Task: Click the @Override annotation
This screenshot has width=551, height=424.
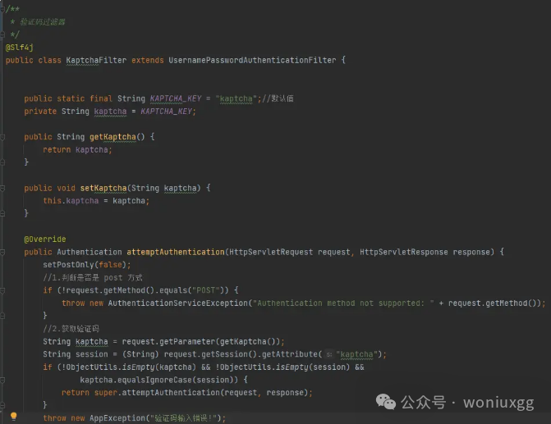Action: click(x=45, y=239)
